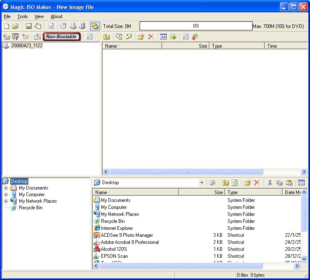The height and width of the screenshot is (280, 310).
Task: Open the About menu
Action: pyautogui.click(x=57, y=16)
